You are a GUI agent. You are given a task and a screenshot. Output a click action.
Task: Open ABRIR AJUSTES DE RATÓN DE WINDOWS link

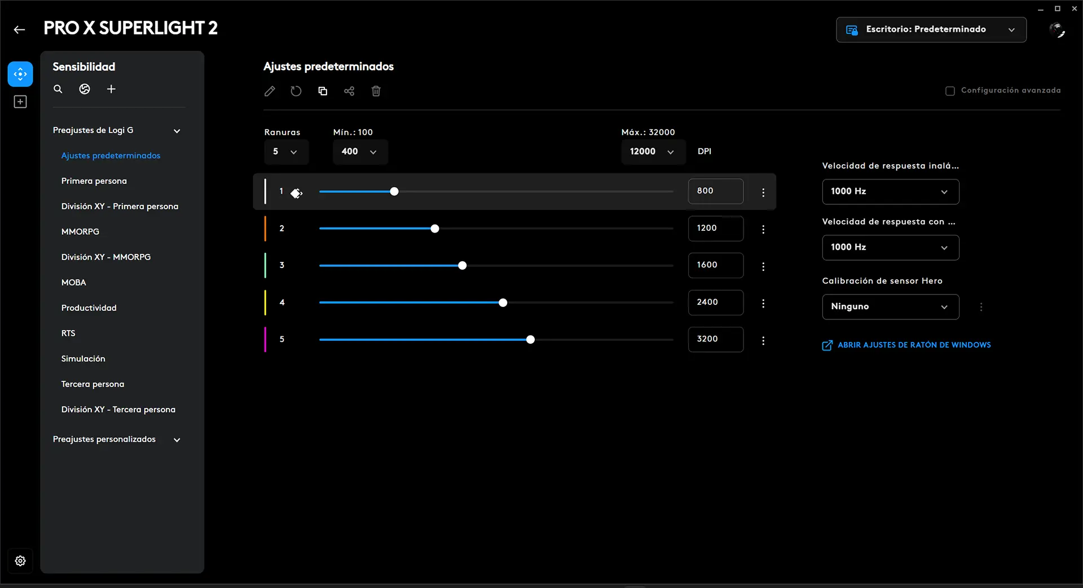click(914, 345)
